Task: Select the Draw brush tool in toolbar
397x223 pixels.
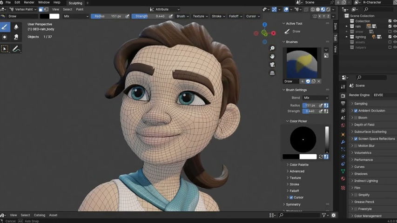Action: tap(5, 27)
